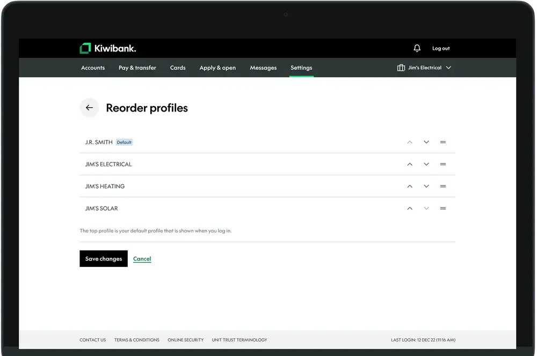Go back using the arrow button
The image size is (537, 356).
tap(89, 108)
